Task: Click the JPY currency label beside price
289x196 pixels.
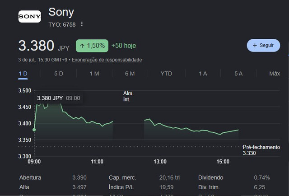Action: [x=64, y=48]
